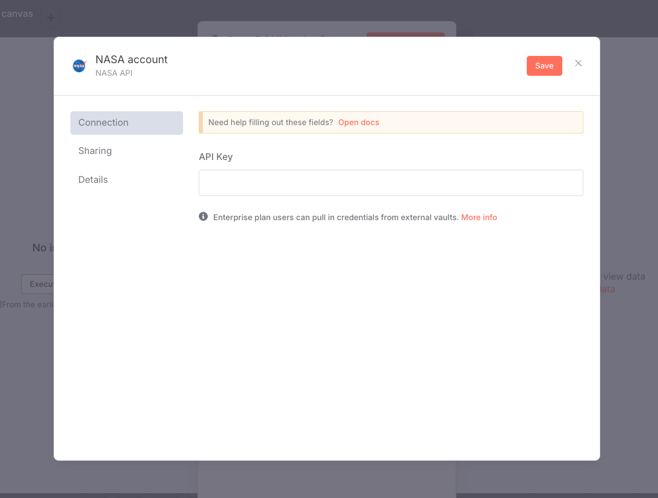Click the info icon beside Enterprise note
Image resolution: width=658 pixels, height=498 pixels.
[x=203, y=217]
